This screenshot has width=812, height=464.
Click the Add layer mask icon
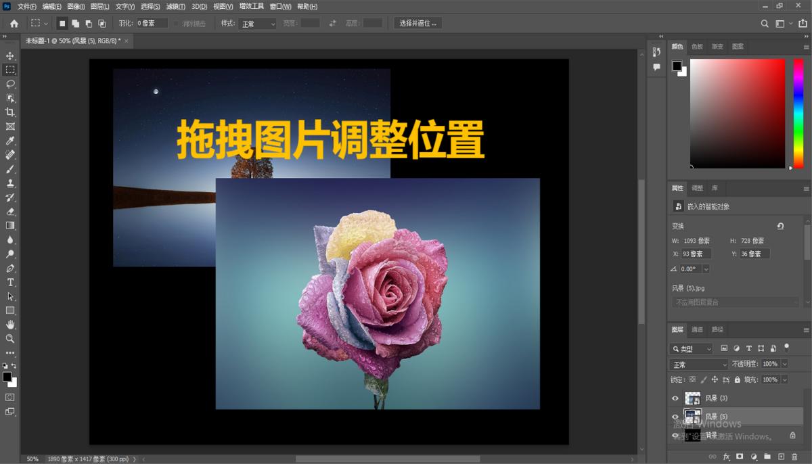(740, 457)
